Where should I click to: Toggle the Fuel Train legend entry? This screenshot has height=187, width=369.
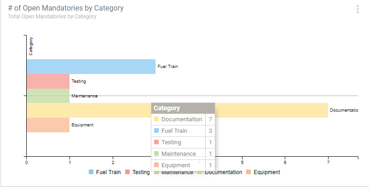click(x=105, y=172)
